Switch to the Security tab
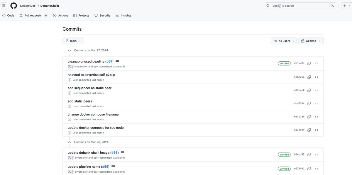 (x=102, y=15)
